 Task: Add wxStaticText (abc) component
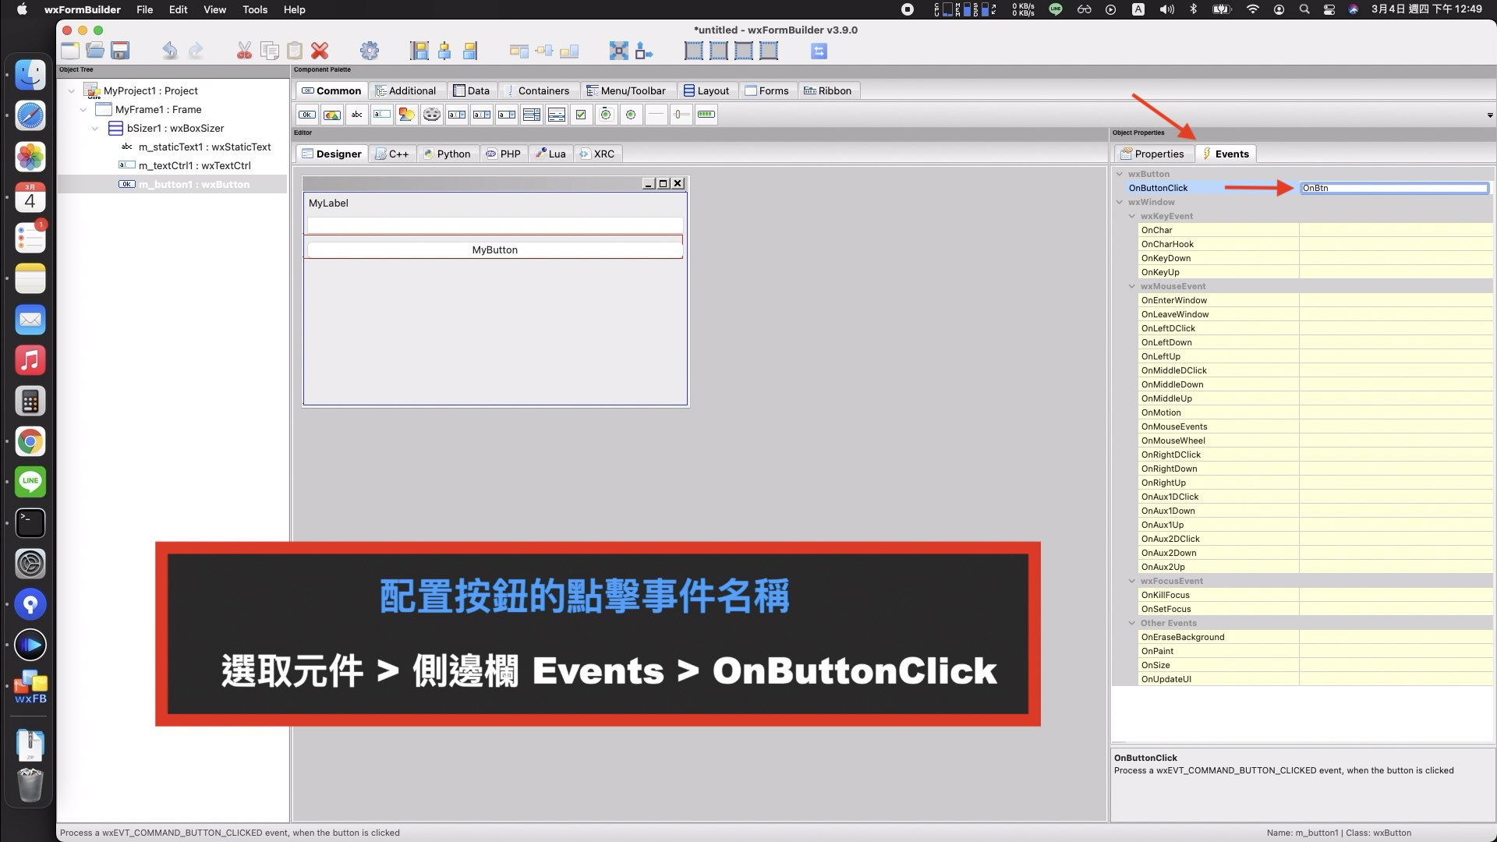[x=357, y=115]
